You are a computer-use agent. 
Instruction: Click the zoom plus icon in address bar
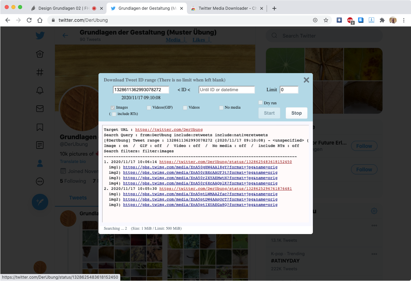click(315, 20)
